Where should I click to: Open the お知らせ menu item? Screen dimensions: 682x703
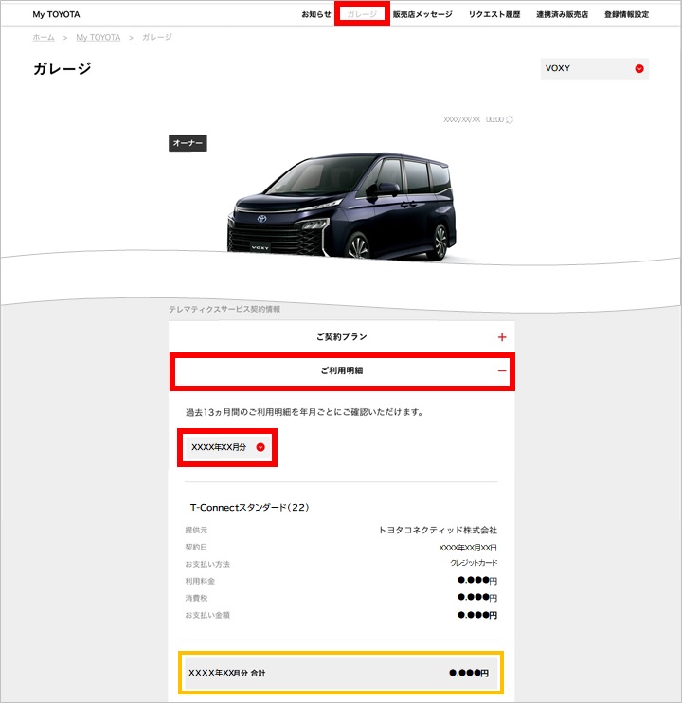click(316, 14)
